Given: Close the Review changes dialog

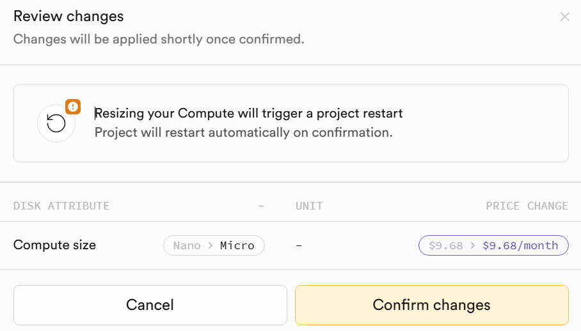Looking at the screenshot, I should (x=564, y=17).
